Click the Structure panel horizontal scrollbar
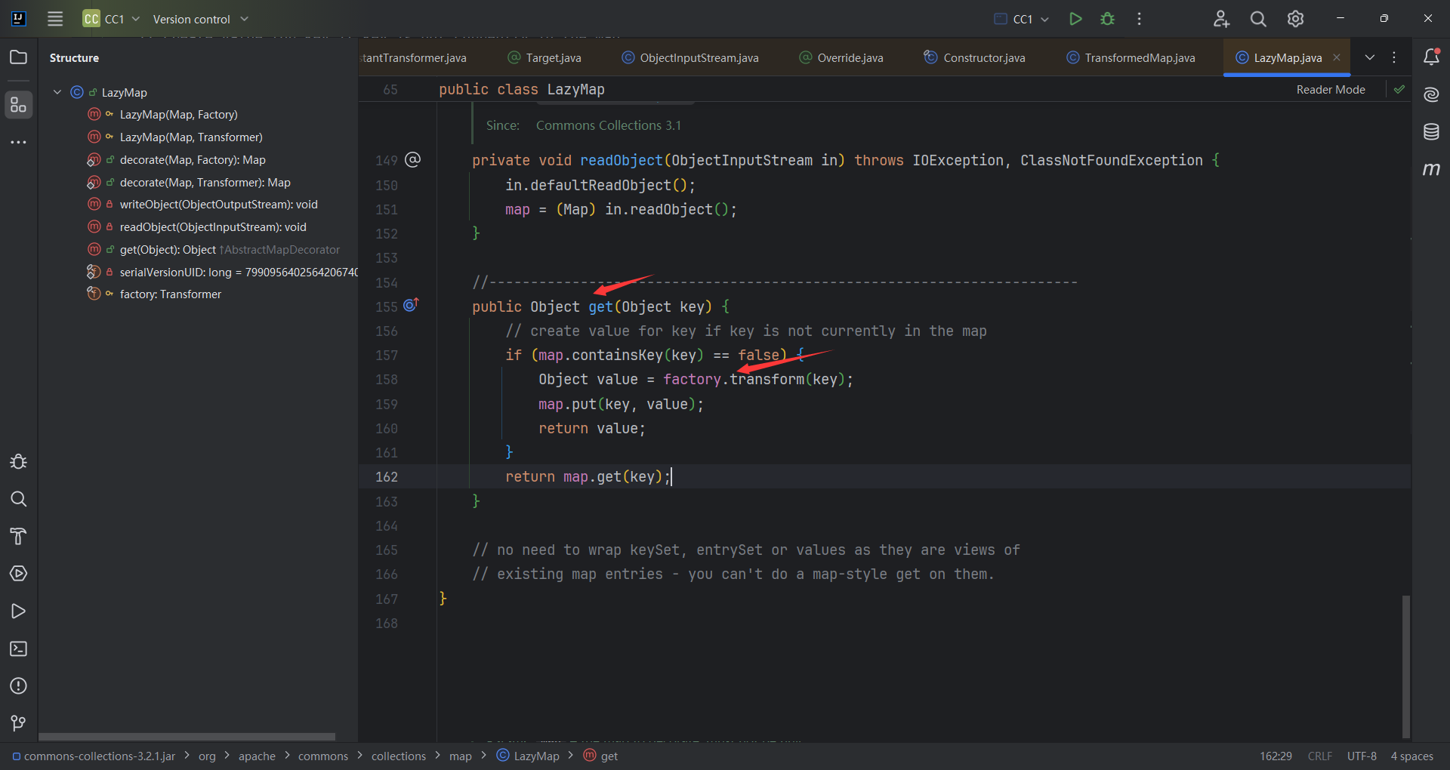Image resolution: width=1450 pixels, height=770 pixels. coord(187,737)
